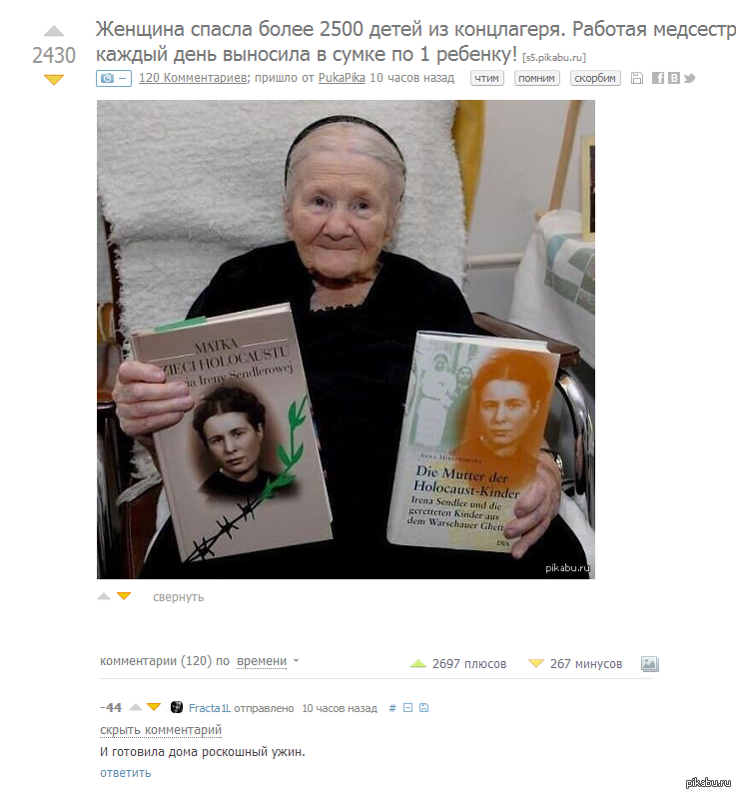Upvote Fracta1L's comment
Image resolution: width=736 pixels, height=794 pixels.
point(136,707)
